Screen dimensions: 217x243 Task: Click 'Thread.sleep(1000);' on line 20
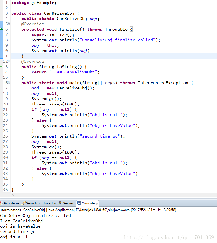click(x=55, y=104)
